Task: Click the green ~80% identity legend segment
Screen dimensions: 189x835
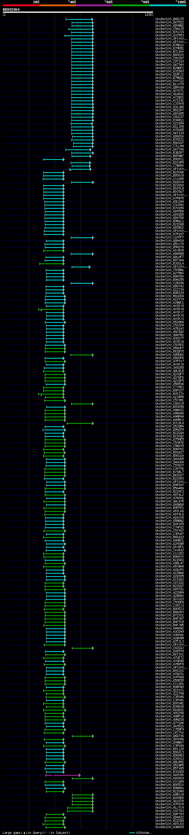Action: point(131,6)
